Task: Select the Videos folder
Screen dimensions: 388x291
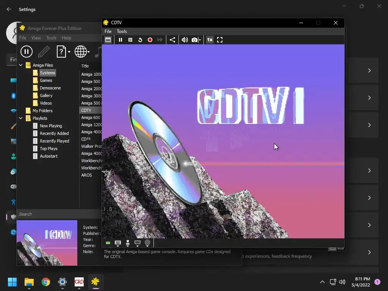Action: click(46, 103)
